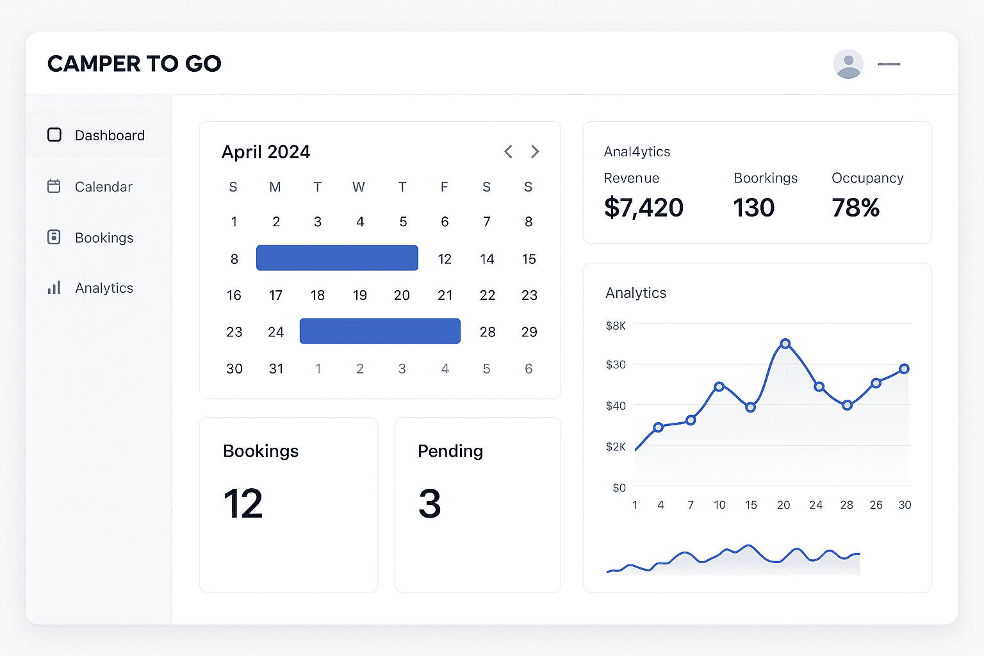Advance to May using the right chevron

tap(535, 151)
